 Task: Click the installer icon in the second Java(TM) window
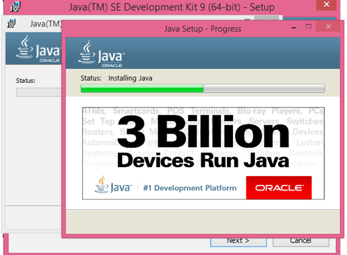click(x=11, y=23)
